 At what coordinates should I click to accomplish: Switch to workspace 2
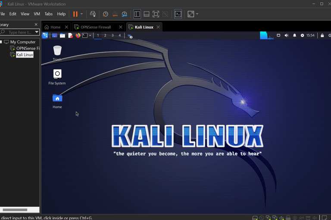(x=105, y=35)
